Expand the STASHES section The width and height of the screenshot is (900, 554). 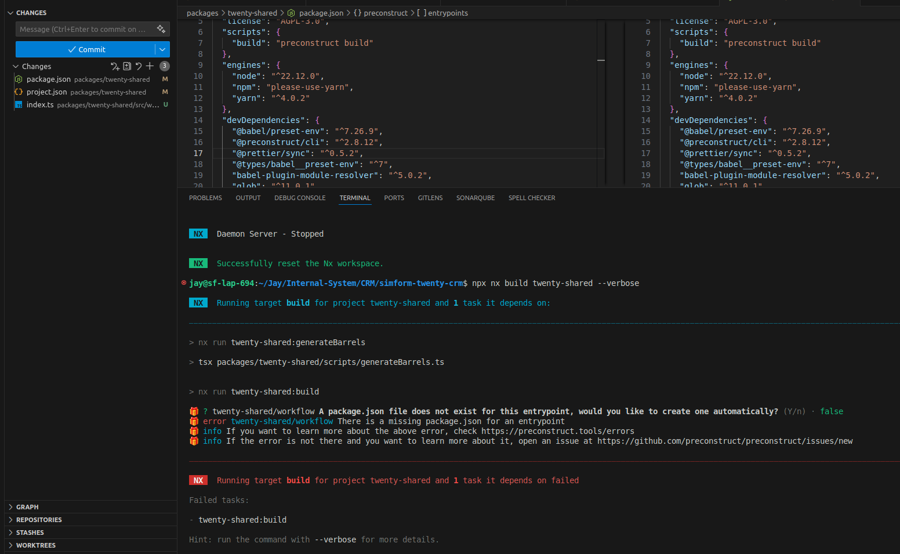coord(90,533)
